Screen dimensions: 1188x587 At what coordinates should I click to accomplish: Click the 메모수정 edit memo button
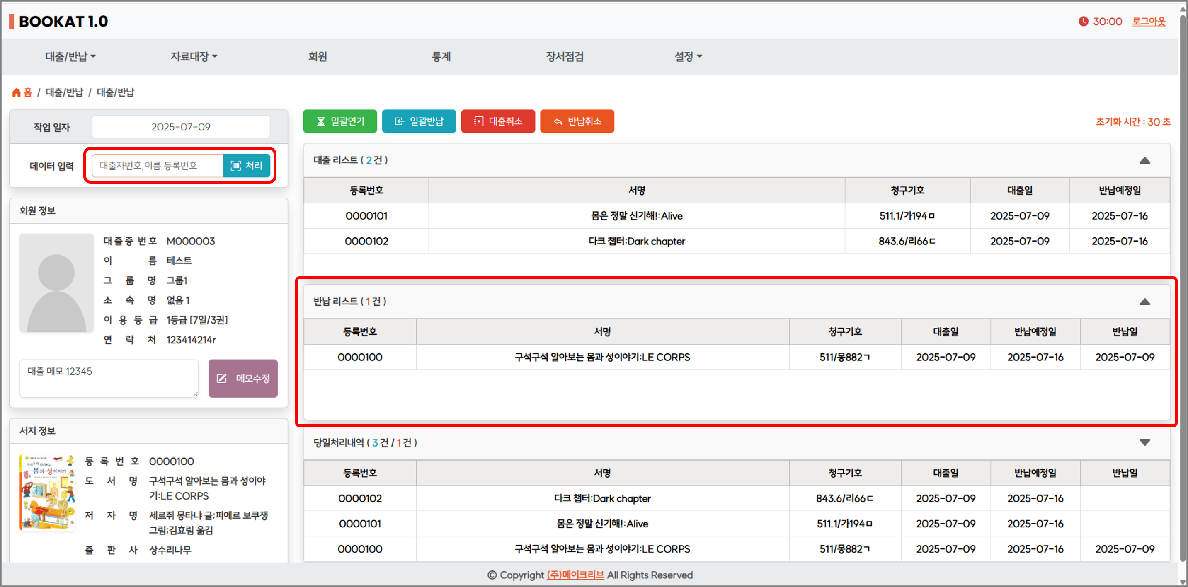(243, 378)
